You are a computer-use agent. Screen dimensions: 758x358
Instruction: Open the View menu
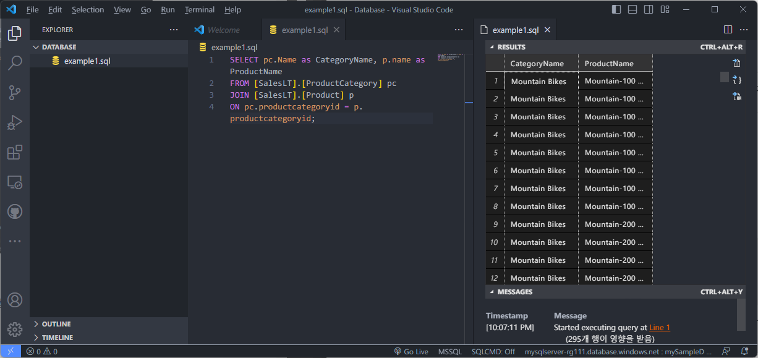click(x=122, y=10)
